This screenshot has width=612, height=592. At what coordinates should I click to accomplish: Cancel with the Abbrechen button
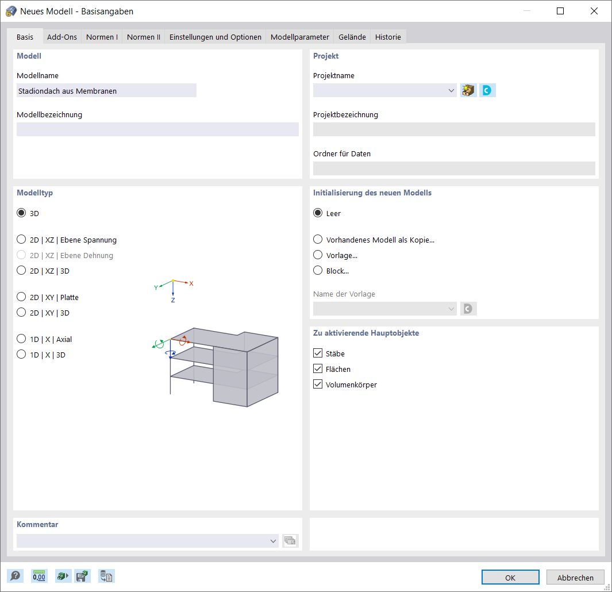575,577
